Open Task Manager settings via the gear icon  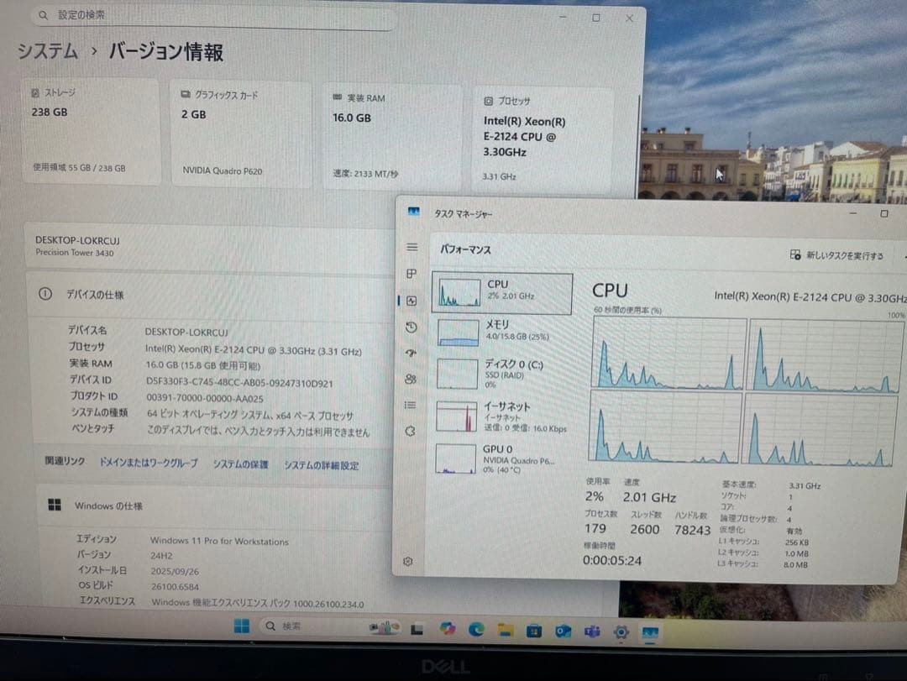(x=408, y=561)
